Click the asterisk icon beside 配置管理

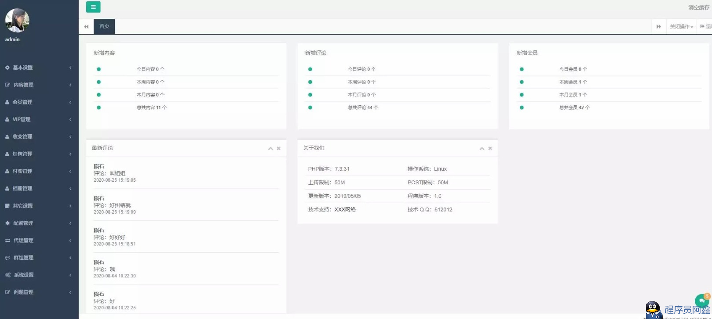(7, 223)
